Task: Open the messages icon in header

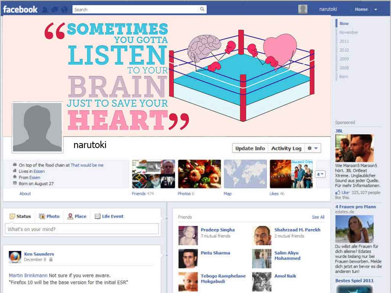Action: [55, 10]
